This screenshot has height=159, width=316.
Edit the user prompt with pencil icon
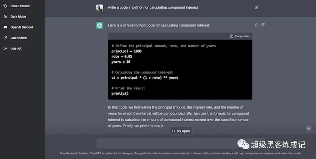[257, 7]
